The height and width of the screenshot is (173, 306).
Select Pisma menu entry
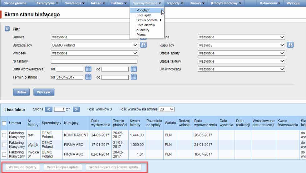[x=147, y=35]
